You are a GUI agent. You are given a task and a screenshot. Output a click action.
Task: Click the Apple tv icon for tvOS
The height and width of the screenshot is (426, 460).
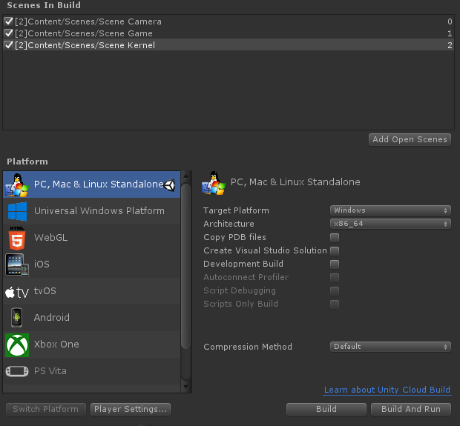point(17,292)
